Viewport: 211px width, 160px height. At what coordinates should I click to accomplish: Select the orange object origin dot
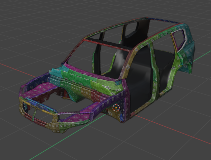pos(116,108)
